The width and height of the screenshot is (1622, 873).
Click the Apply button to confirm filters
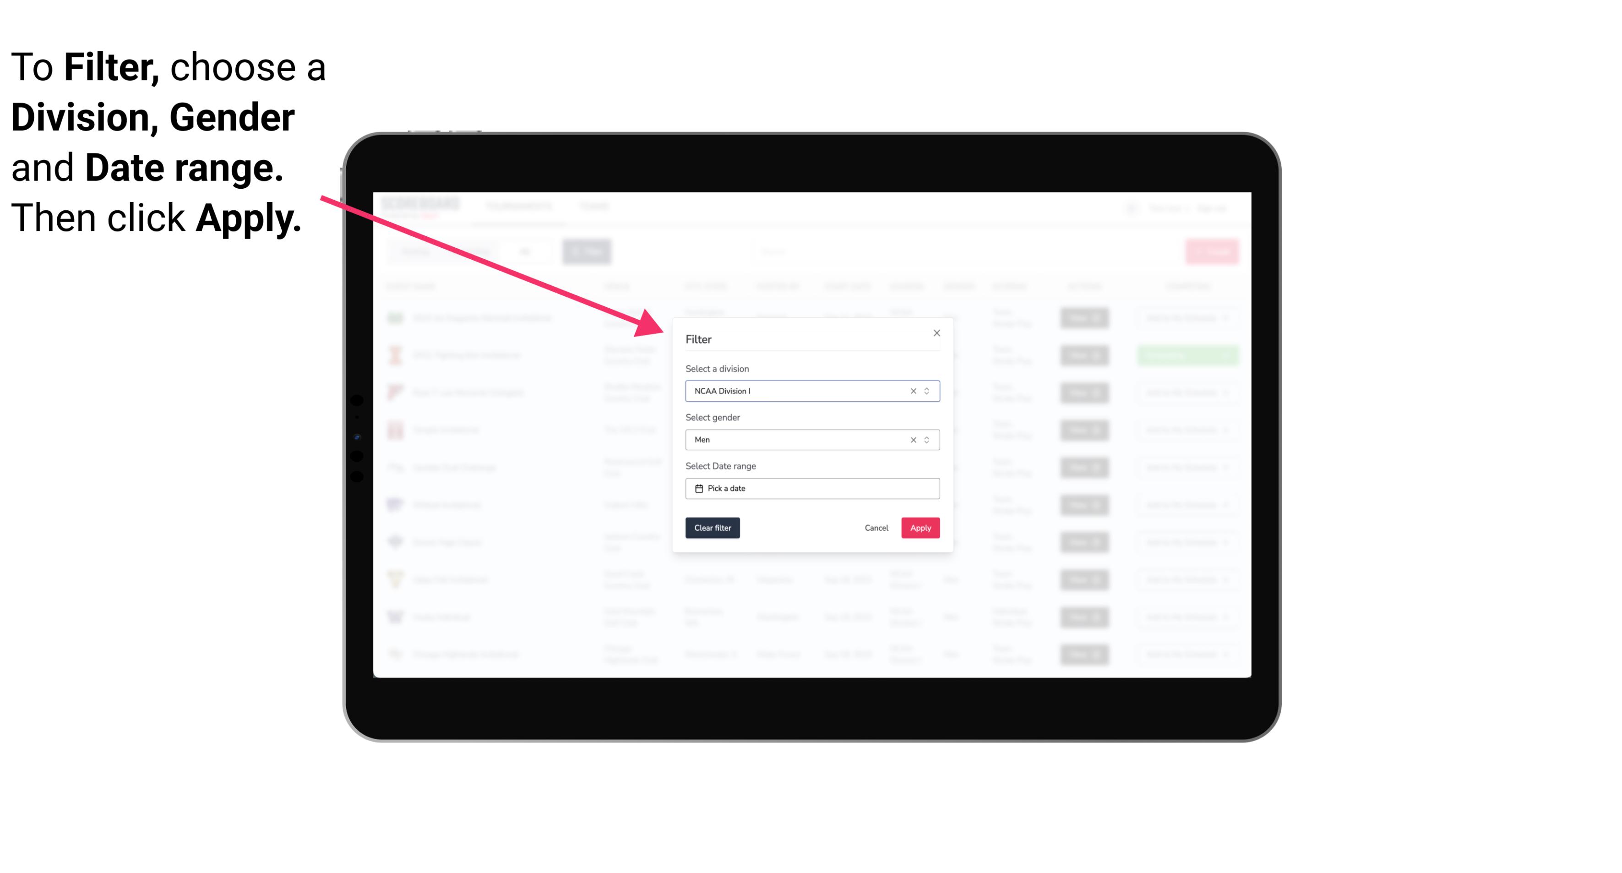click(919, 528)
